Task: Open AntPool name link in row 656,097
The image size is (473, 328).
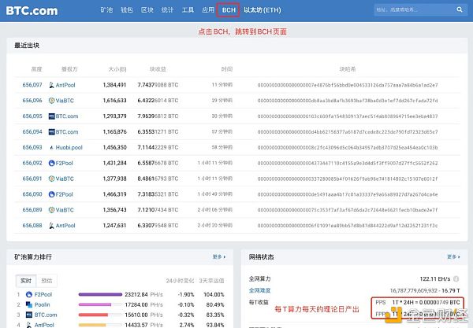Action: 65,85
